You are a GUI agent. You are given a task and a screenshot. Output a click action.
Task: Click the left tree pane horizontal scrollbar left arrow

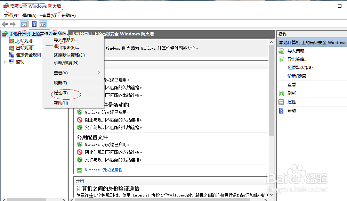pos(3,200)
